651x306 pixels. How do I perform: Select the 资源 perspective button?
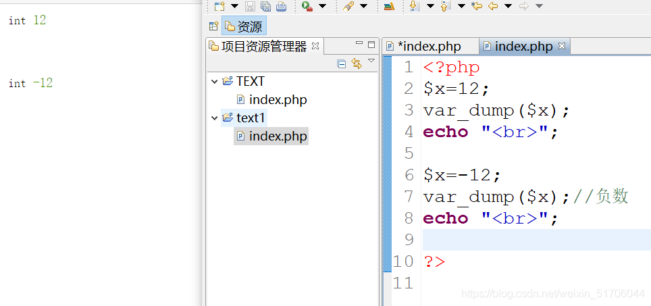244,26
